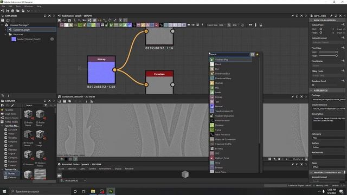Collapse Unsaved Package tree node
The image size is (347, 195).
[2, 25]
